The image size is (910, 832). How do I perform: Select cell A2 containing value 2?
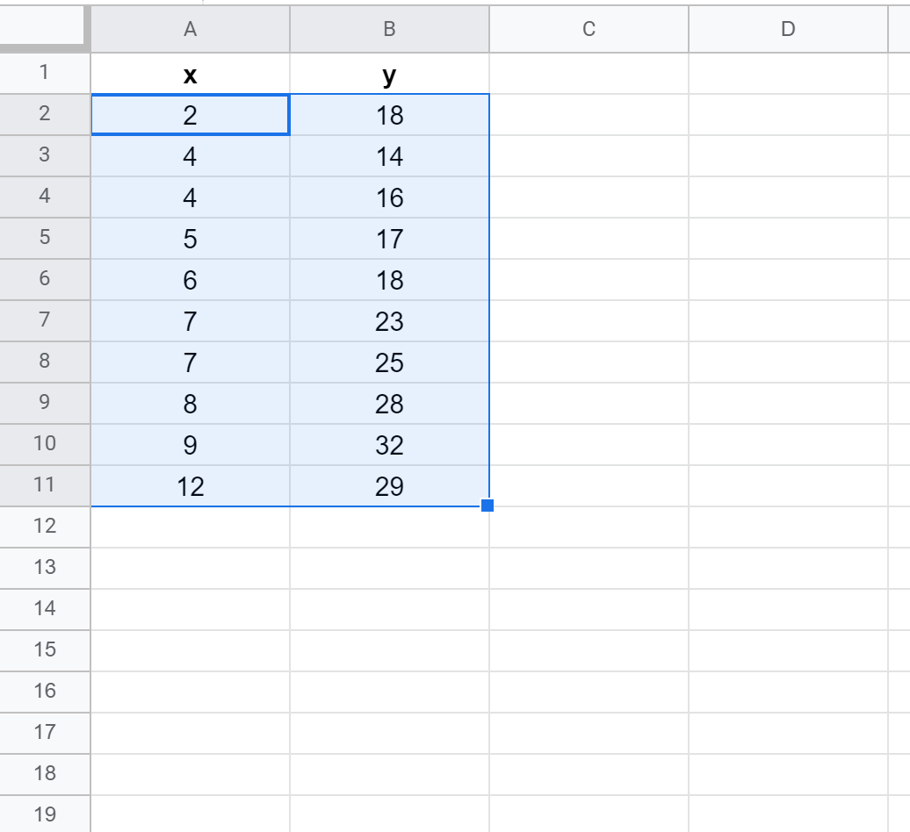pos(190,115)
